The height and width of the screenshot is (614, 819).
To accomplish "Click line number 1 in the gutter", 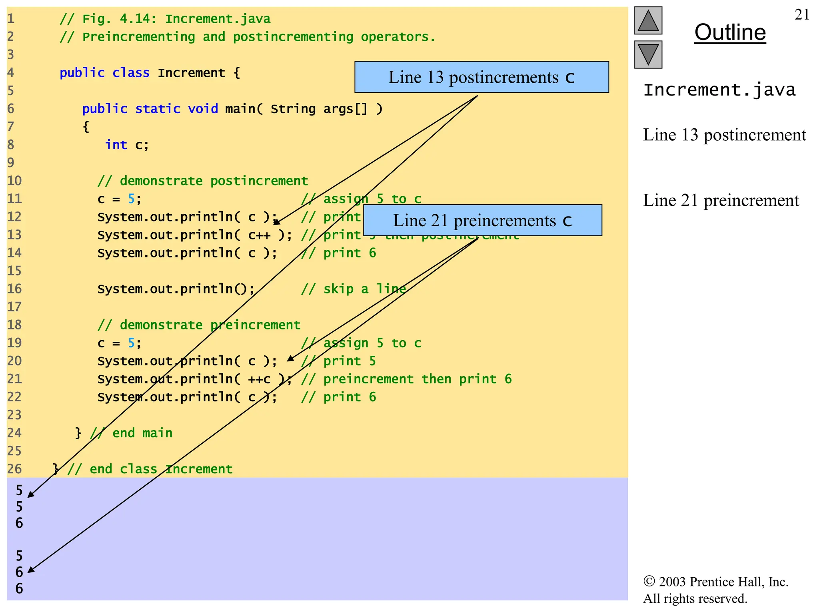I will (10, 19).
